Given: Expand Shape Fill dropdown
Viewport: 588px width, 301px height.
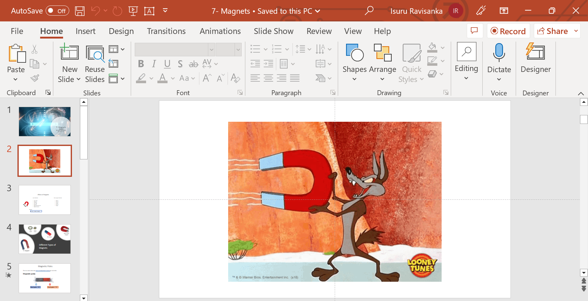Looking at the screenshot, I should [x=443, y=48].
